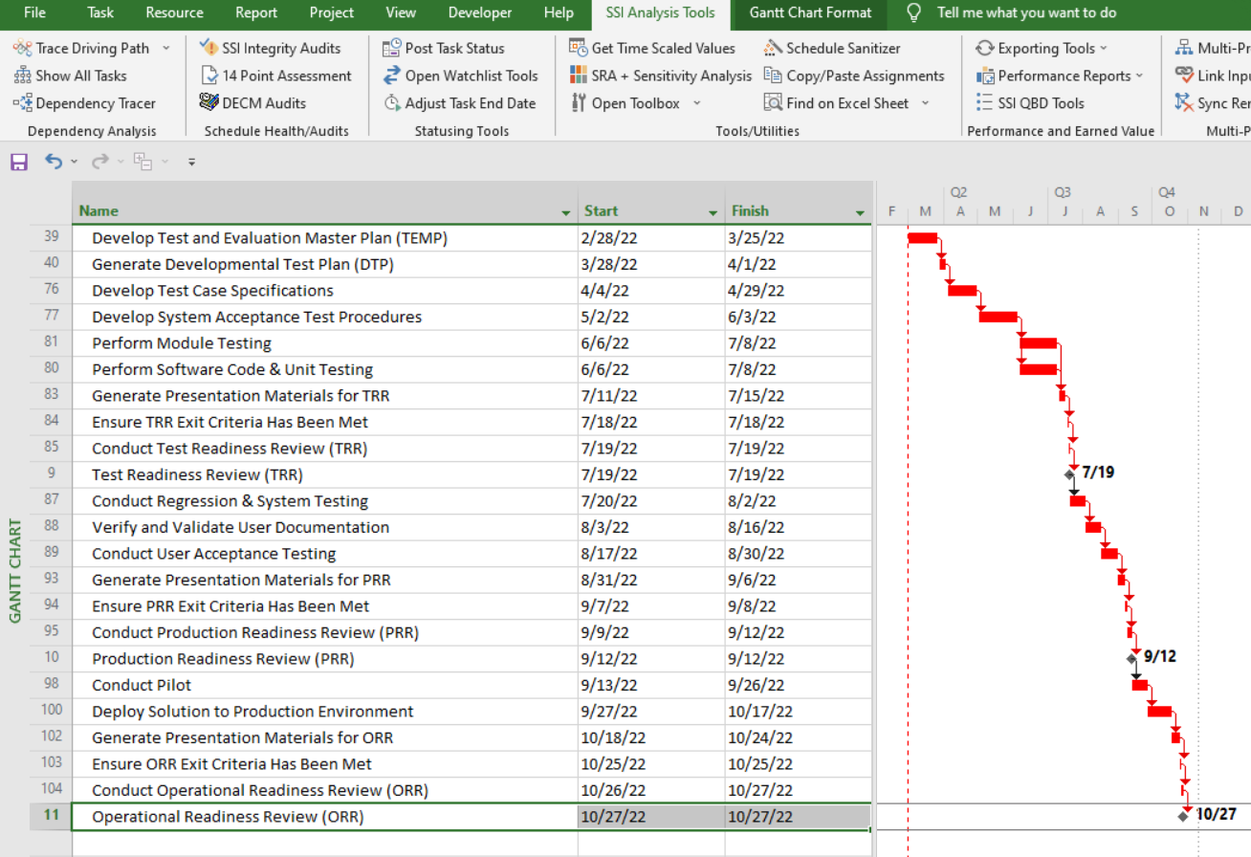Click the Test Readiness Review (TRR) task cell
This screenshot has height=857, width=1251.
coord(325,475)
